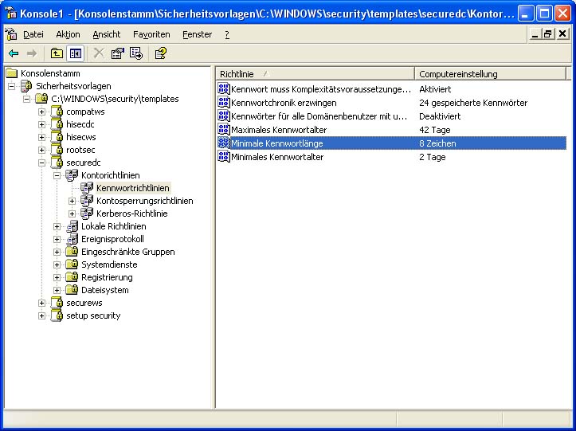Select the Kennwort muss Komplexitätsvoraussetzungen policy

click(321, 89)
